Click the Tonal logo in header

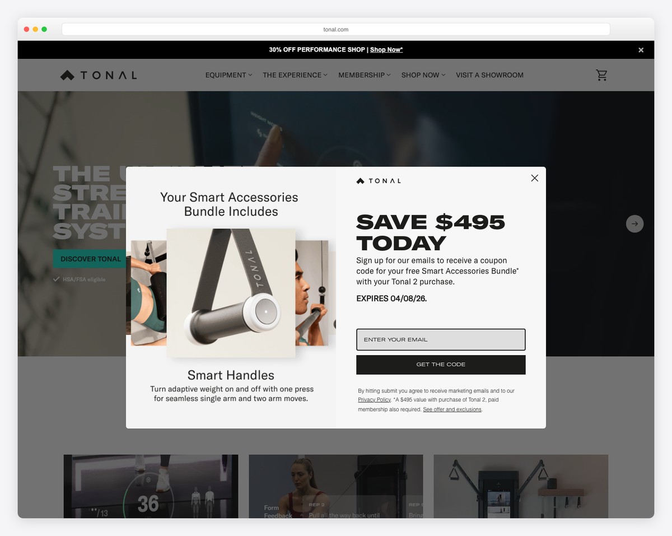tap(99, 75)
